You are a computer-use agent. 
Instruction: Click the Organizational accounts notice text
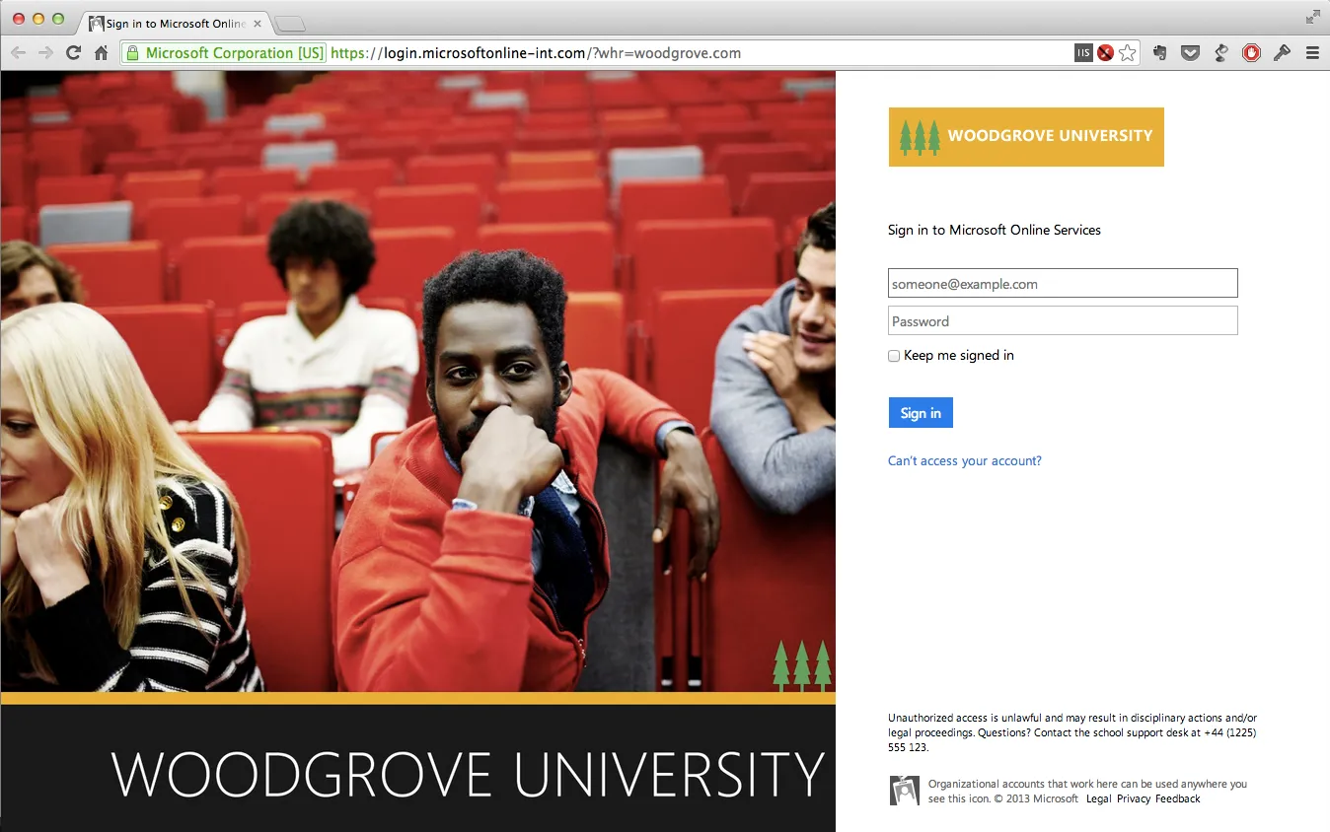[1087, 791]
